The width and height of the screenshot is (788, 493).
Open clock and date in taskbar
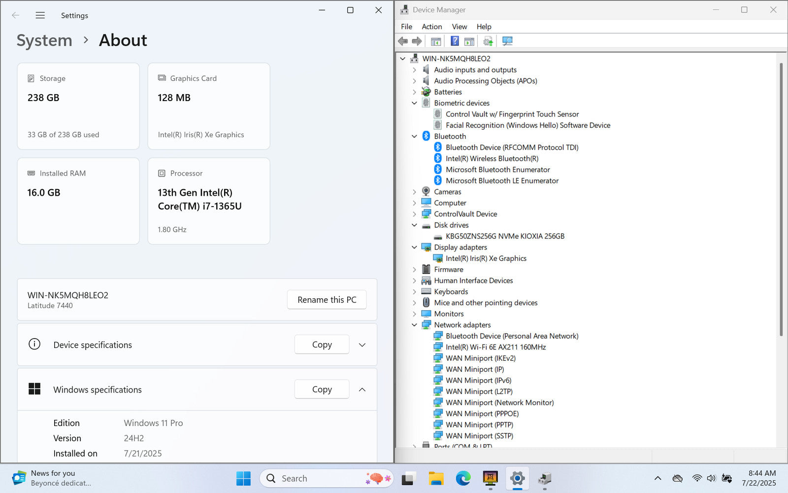[759, 478]
